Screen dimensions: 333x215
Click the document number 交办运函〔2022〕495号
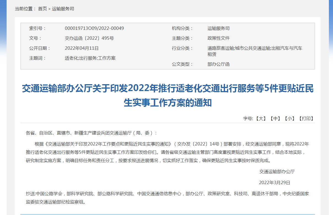[x=89, y=38]
